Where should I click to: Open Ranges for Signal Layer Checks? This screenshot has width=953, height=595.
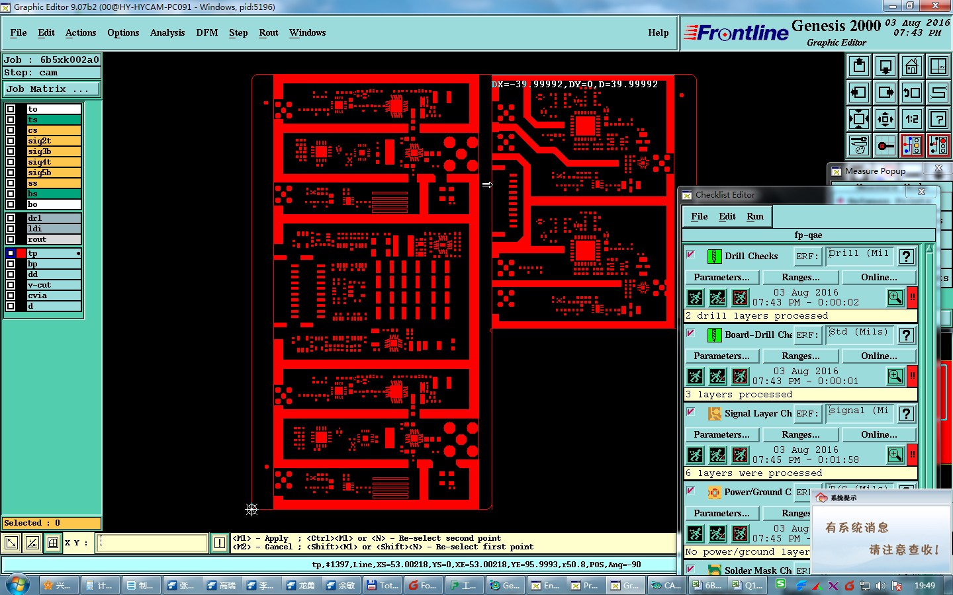(801, 434)
